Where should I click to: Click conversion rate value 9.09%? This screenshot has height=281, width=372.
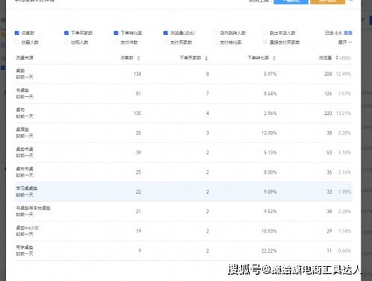270,192
